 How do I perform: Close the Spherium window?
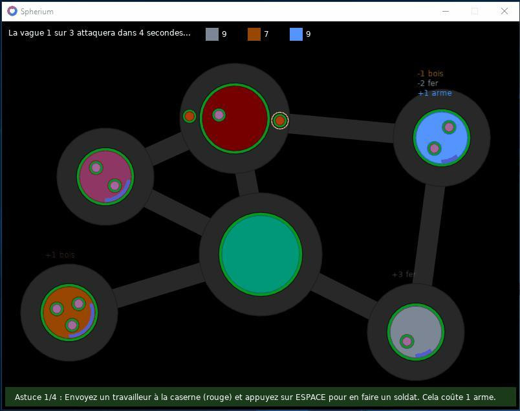coord(504,11)
